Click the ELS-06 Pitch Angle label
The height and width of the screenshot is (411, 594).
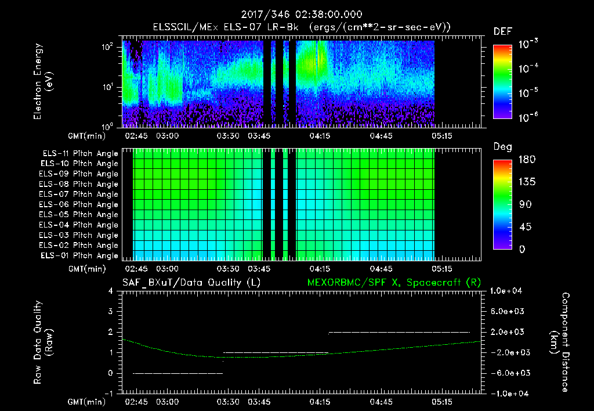tap(78, 205)
